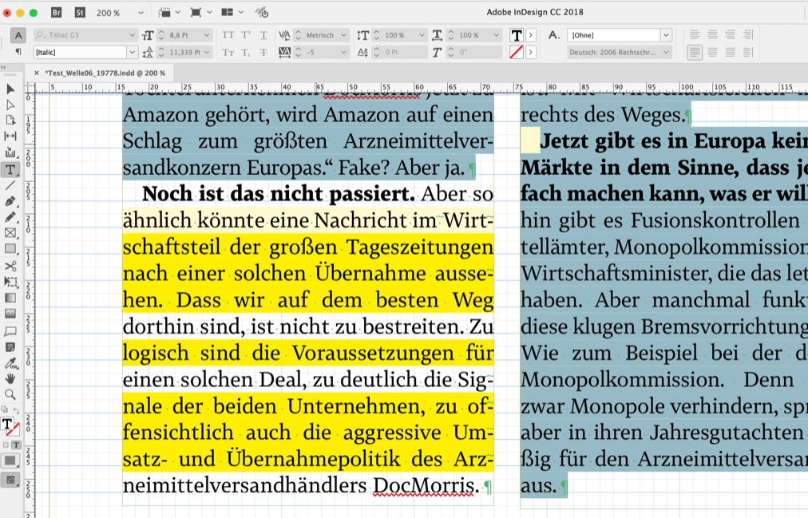Select the Hand tool

pyautogui.click(x=10, y=378)
